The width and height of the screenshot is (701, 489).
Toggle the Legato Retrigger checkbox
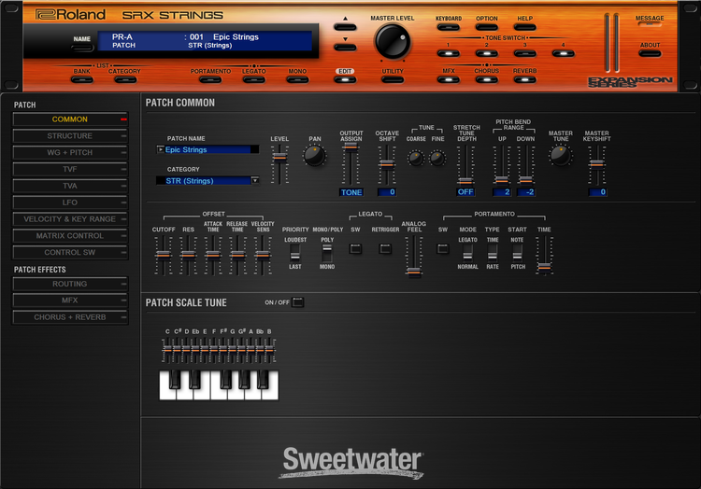385,248
